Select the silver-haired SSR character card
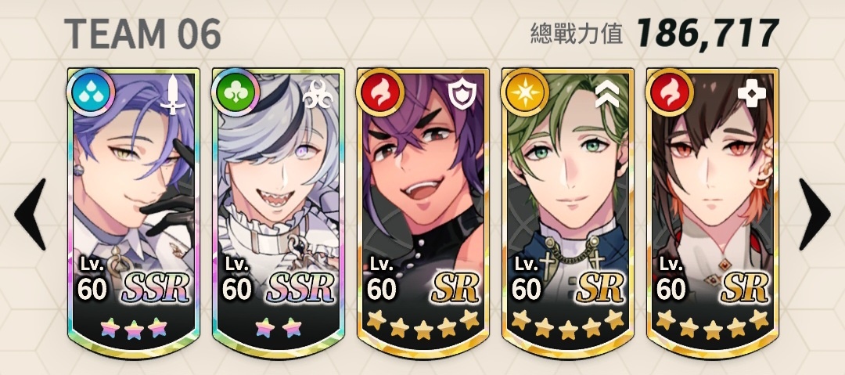845x375 pixels. [x=278, y=213]
